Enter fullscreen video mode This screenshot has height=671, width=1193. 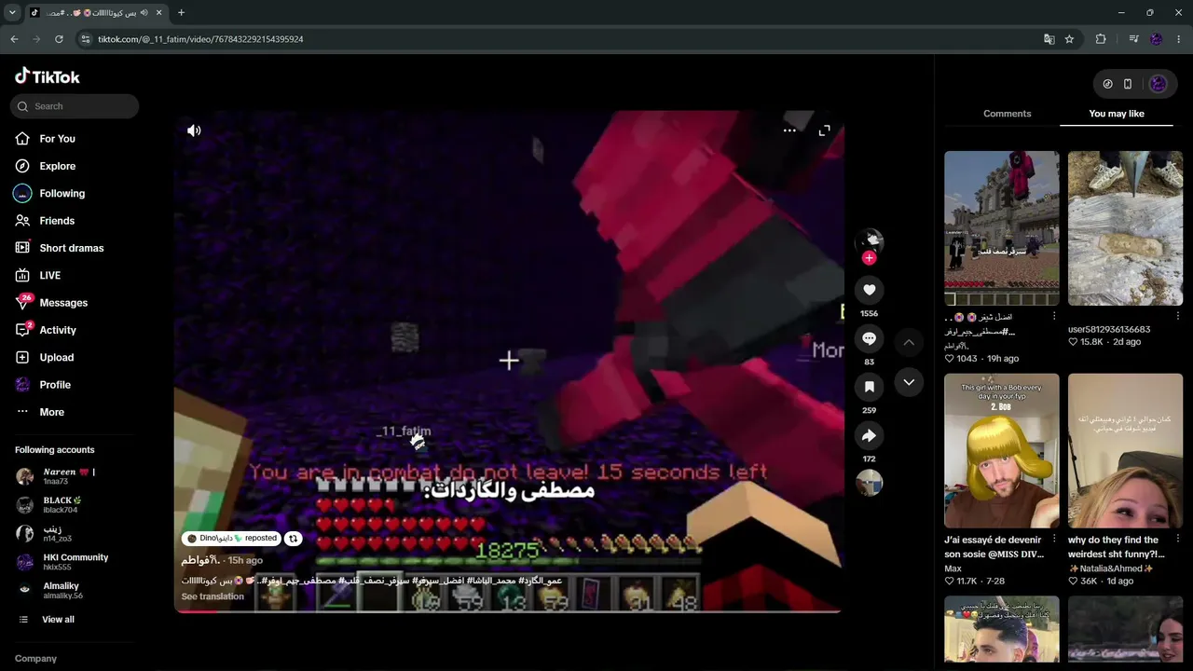(x=824, y=130)
